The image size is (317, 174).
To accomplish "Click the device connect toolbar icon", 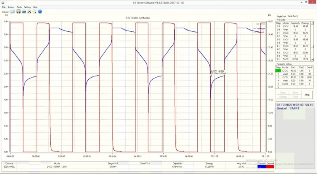I will [24, 12].
